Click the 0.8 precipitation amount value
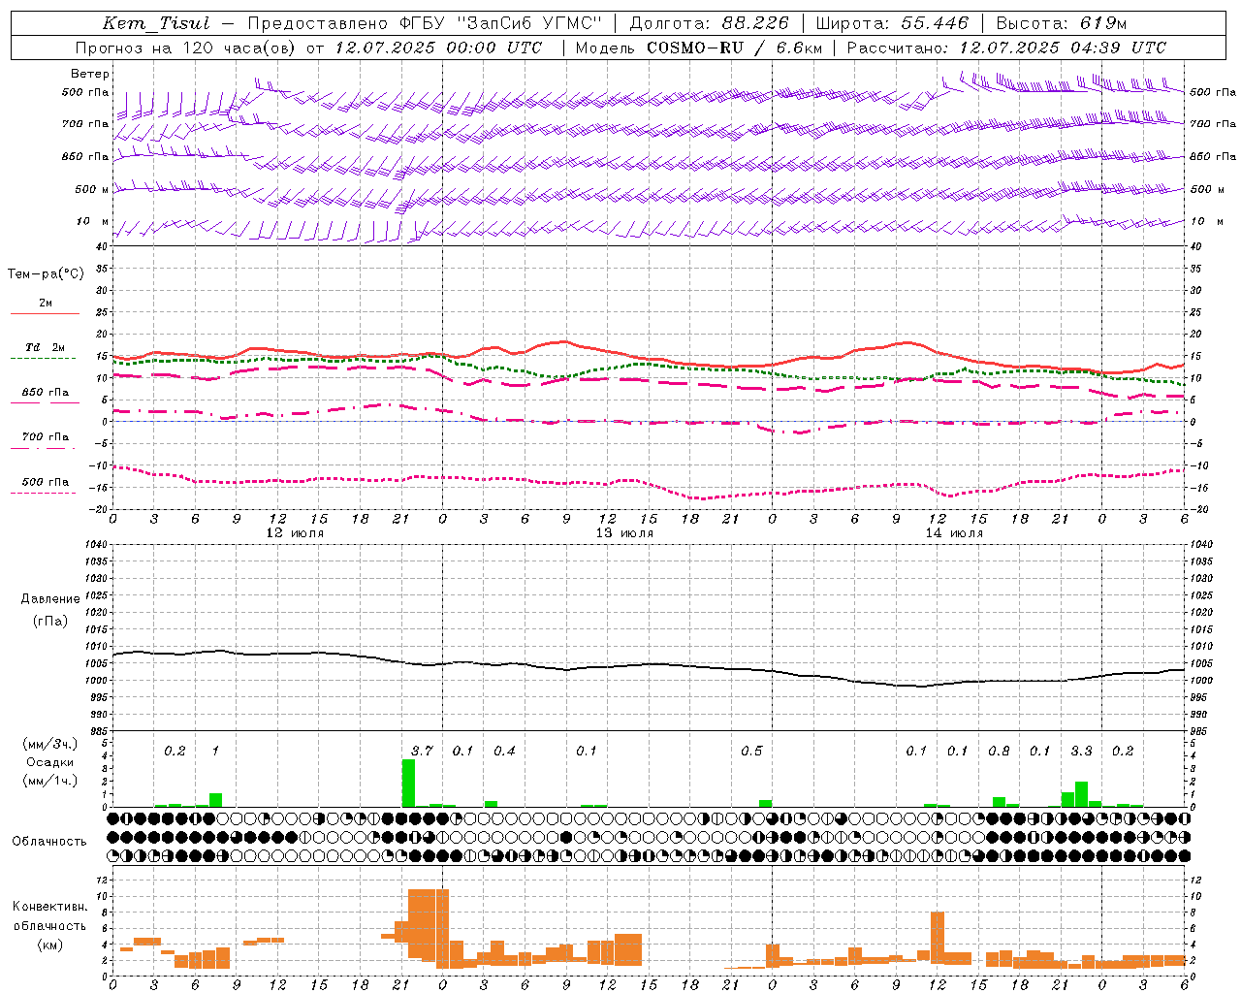Image resolution: width=1241 pixels, height=993 pixels. (x=999, y=752)
